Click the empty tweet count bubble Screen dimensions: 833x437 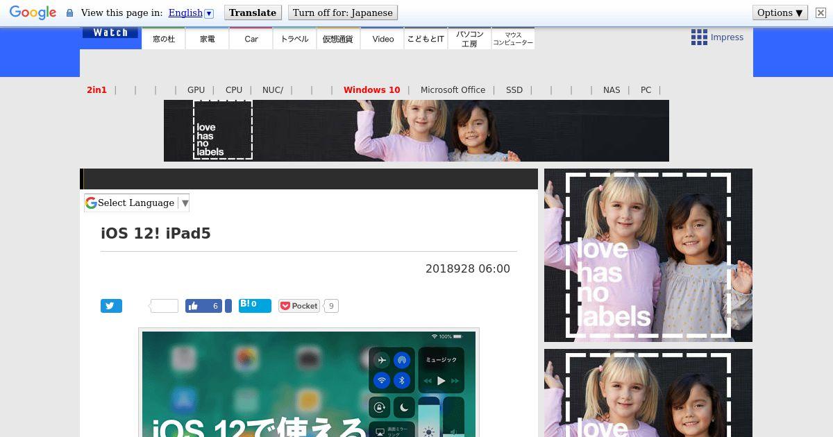coord(164,306)
